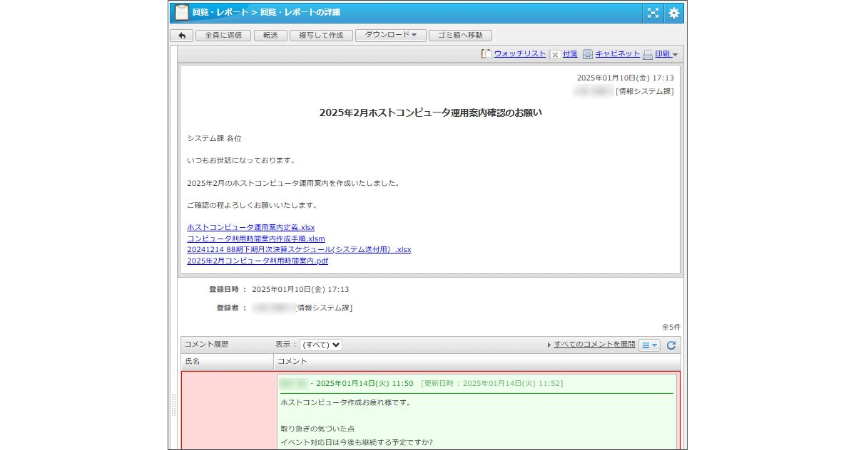Open the comment list view options dropdown

[649, 345]
